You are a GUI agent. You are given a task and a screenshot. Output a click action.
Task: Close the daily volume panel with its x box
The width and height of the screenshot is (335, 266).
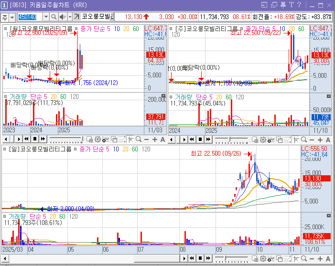tap(329, 216)
